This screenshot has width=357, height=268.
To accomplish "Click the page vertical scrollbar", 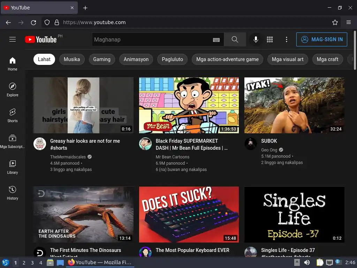I will click(355, 51).
